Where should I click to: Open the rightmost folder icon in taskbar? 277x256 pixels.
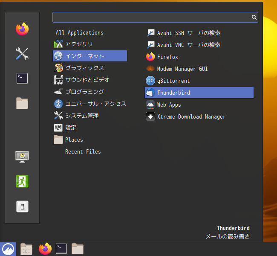pos(78,249)
